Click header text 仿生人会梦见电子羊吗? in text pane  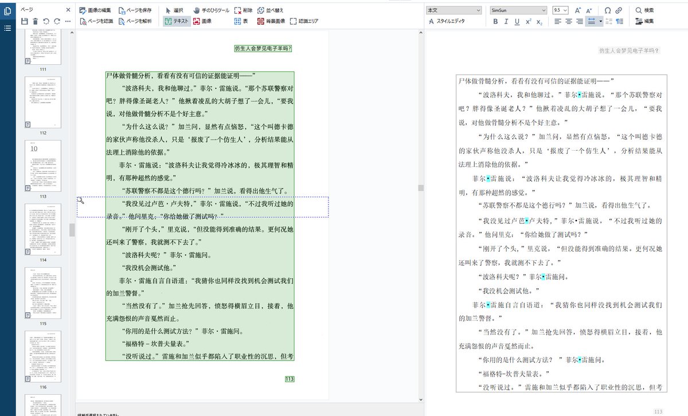(x=628, y=51)
